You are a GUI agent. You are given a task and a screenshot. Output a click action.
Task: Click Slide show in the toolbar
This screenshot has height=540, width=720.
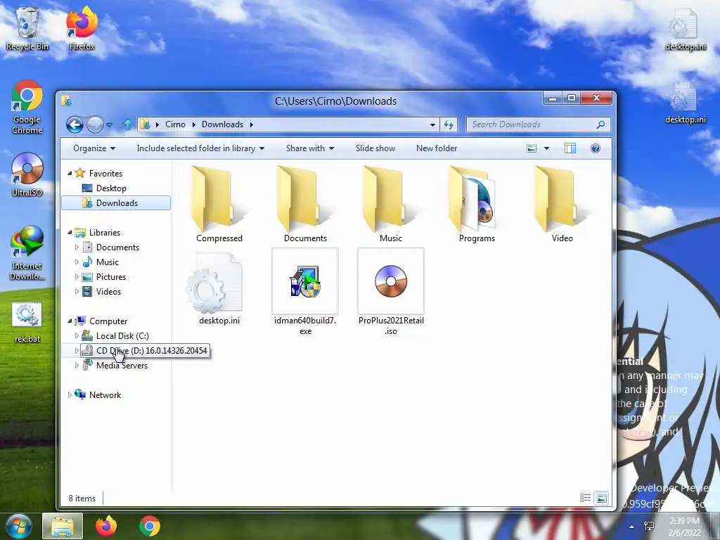coord(375,148)
